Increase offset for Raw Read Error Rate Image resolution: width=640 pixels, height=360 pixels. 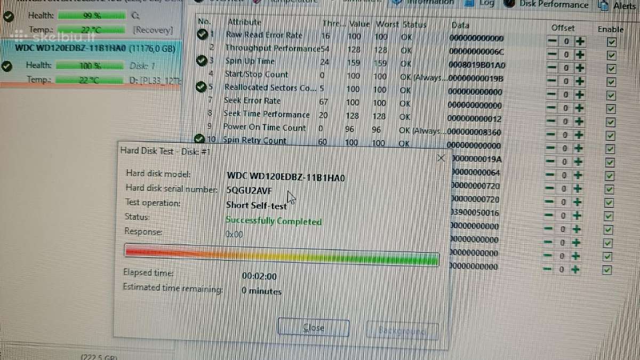[x=579, y=41]
